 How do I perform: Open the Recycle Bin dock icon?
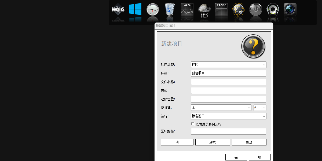pyautogui.click(x=170, y=9)
